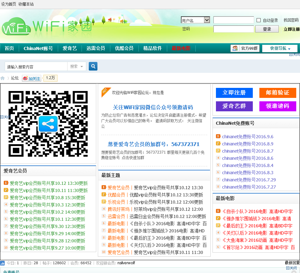Click the 登录 button
The image size is (300, 273).
[x=267, y=29]
